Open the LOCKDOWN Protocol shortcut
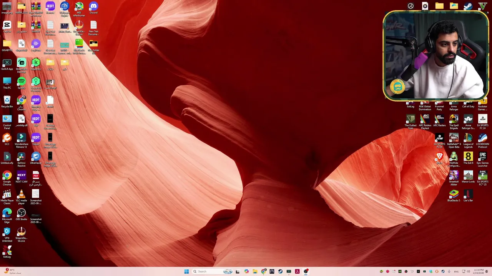Screen dimensions: 492x276 coord(483,141)
